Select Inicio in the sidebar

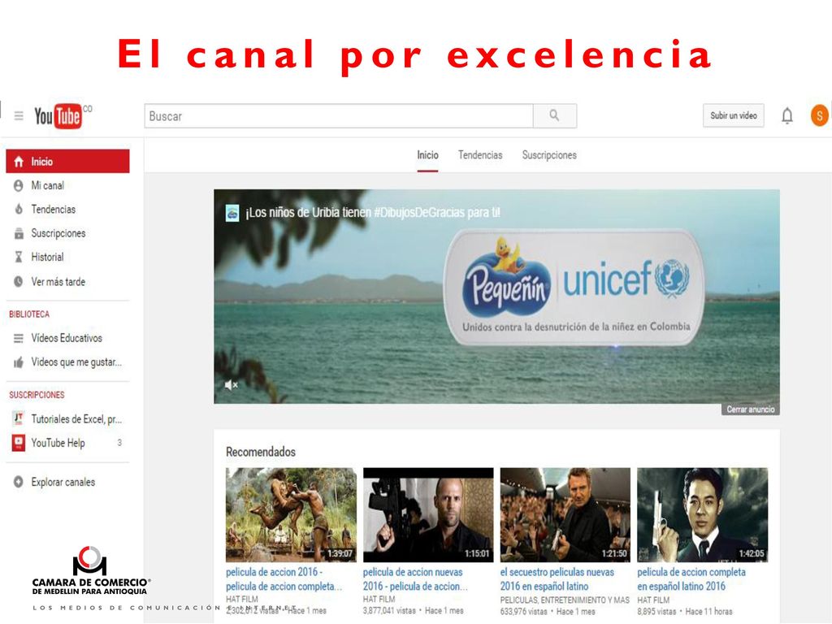point(67,162)
